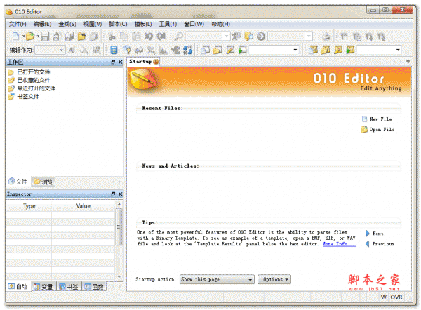Open the goto address dropdown arrow

pyautogui.click(x=309, y=36)
